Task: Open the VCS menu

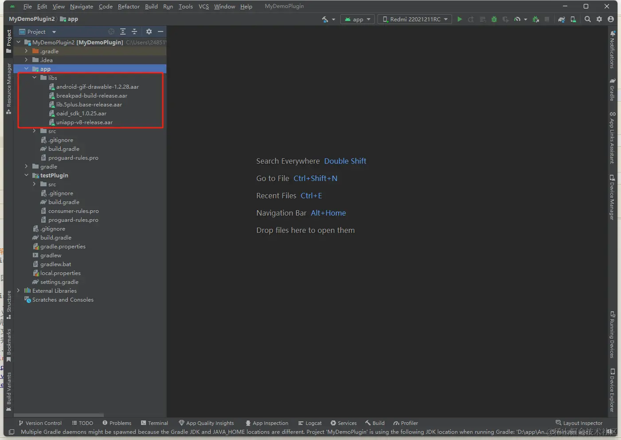Action: [x=204, y=6]
